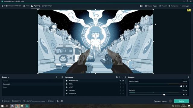The height and width of the screenshot is (108, 193).
Task: Open the Discord link in top bar
Action: click(163, 6)
